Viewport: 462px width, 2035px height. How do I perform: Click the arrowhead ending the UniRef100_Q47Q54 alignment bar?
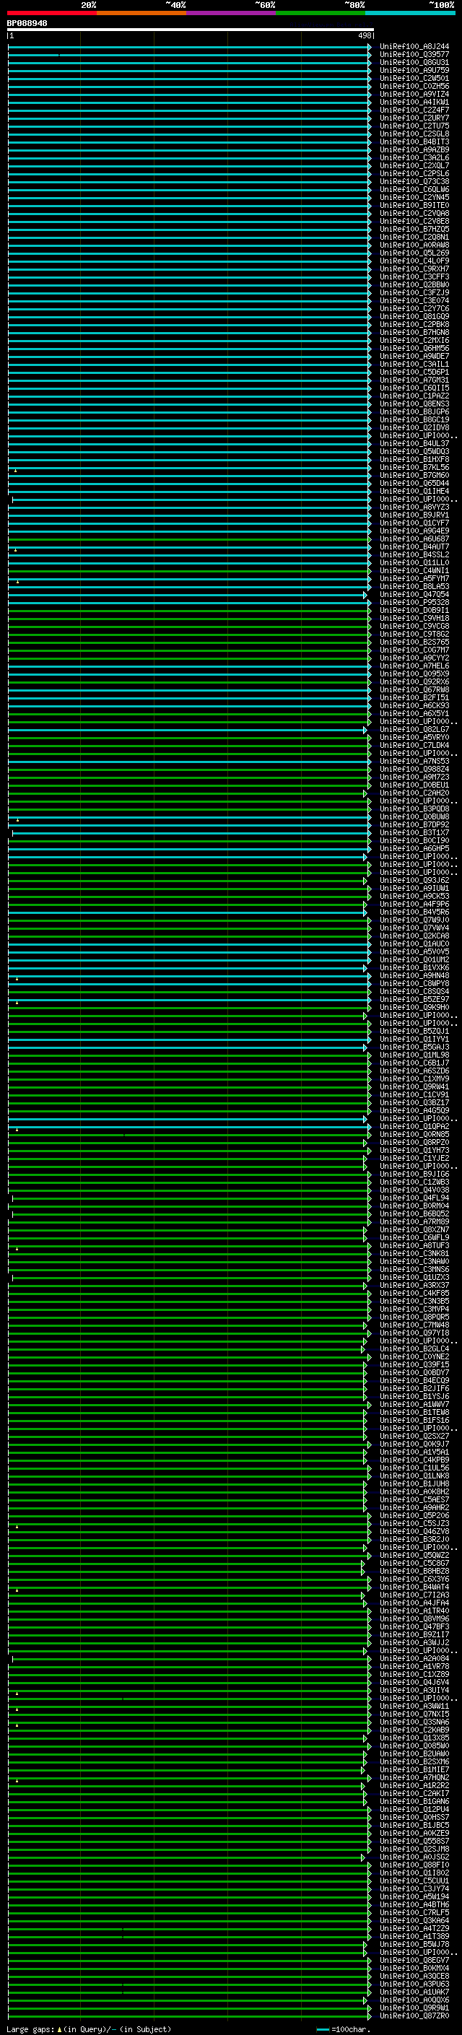[365, 595]
